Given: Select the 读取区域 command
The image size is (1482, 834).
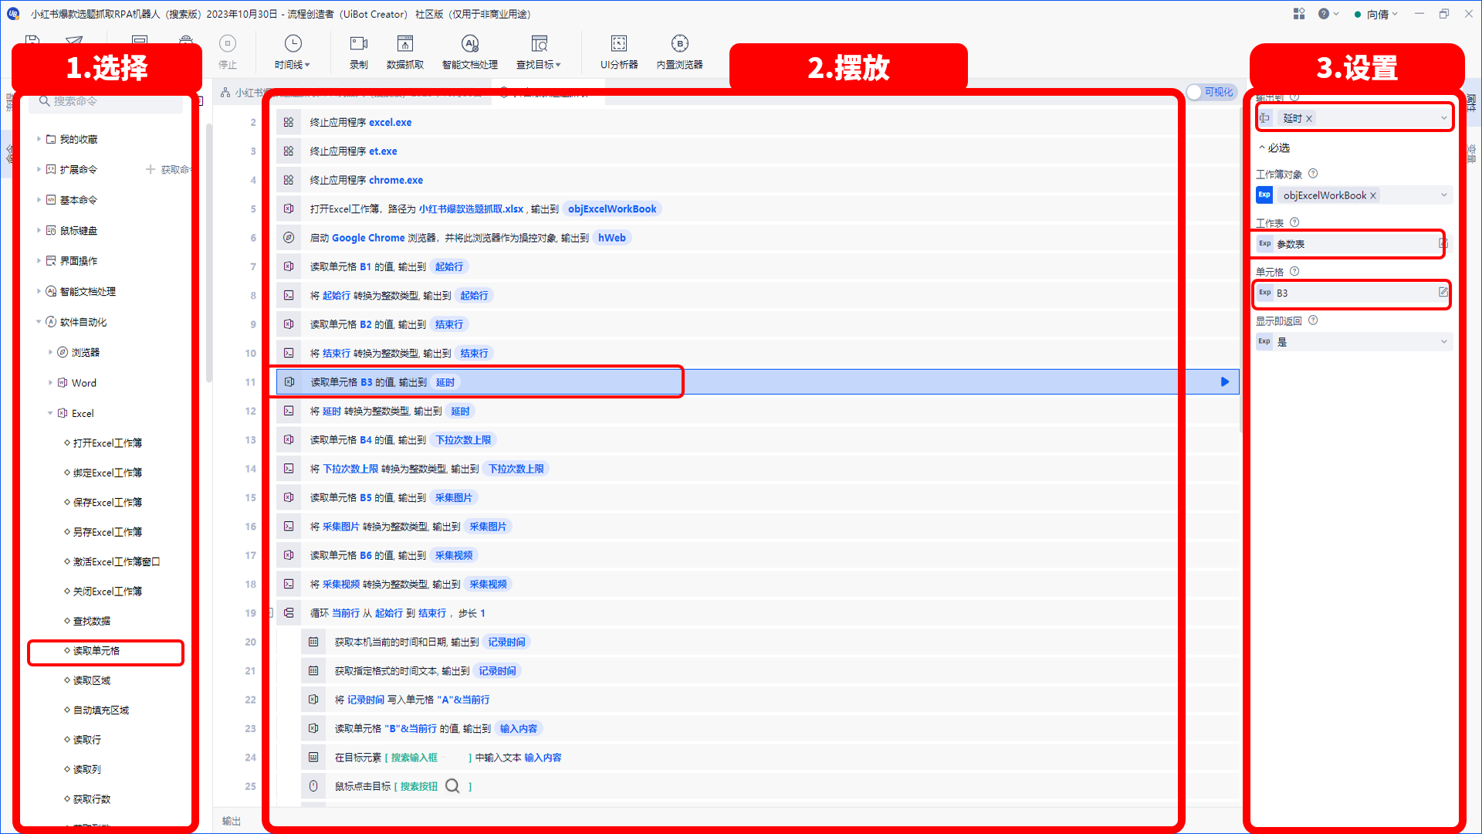Looking at the screenshot, I should pyautogui.click(x=92, y=680).
